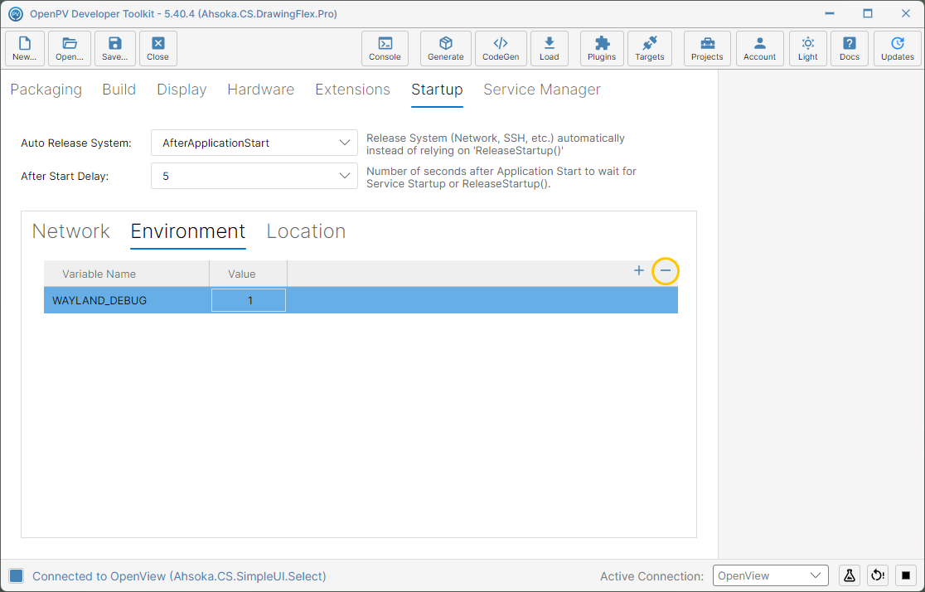Switch to the Extensions tab
Viewport: 925px width, 592px height.
click(353, 90)
